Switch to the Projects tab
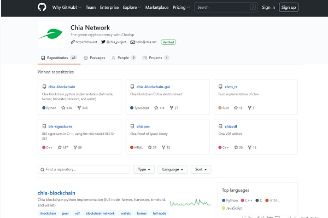 [x=156, y=58]
